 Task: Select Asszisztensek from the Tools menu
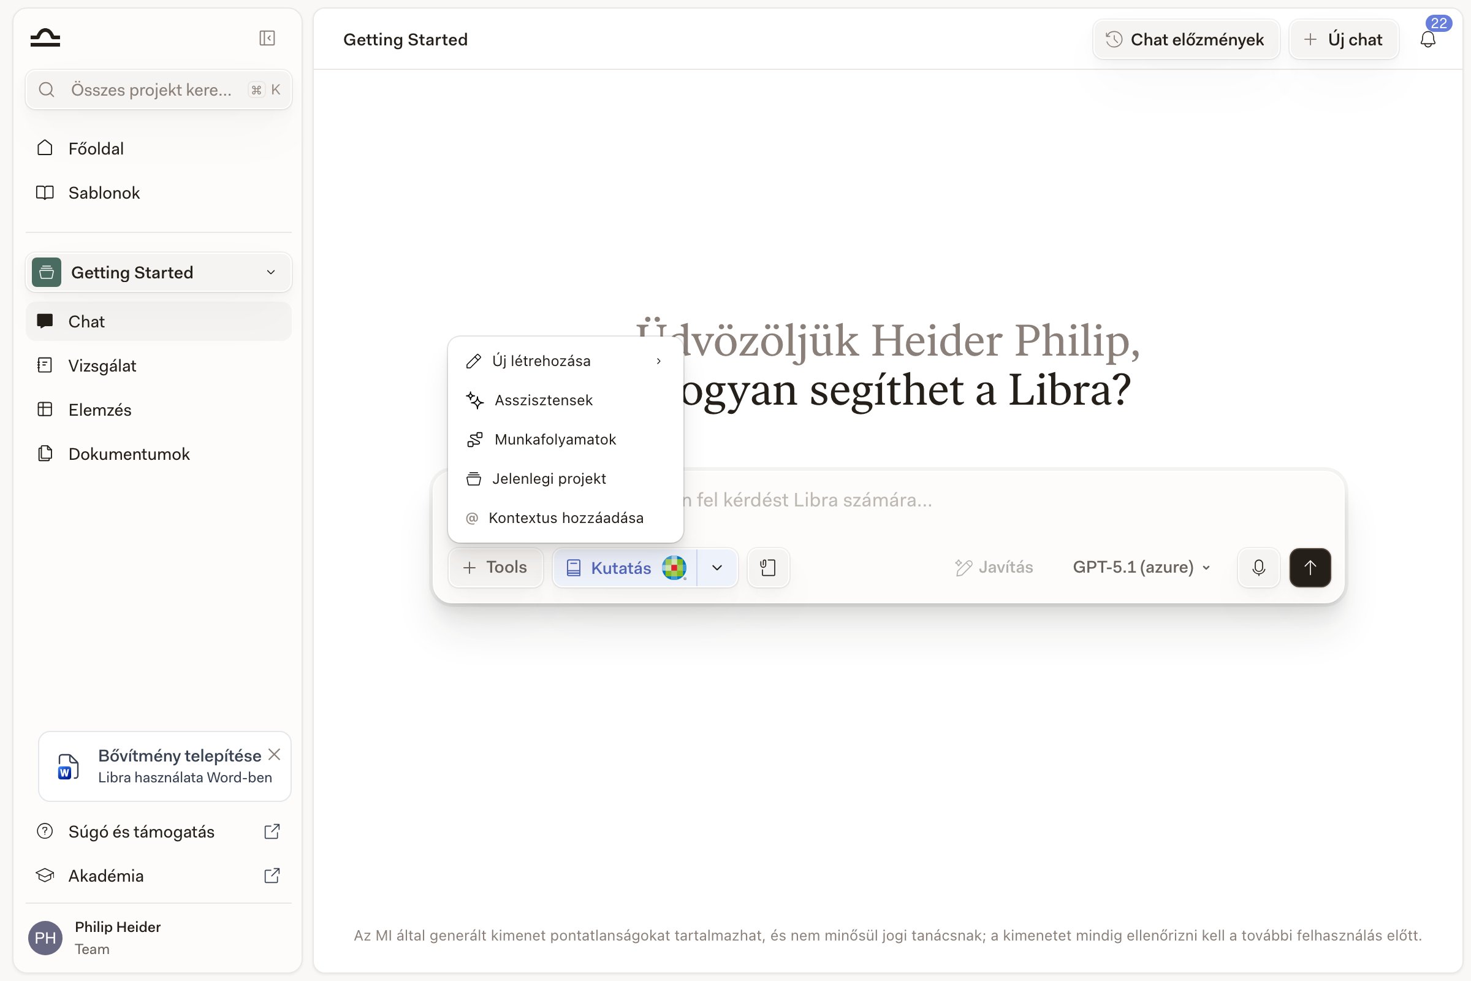point(565,400)
